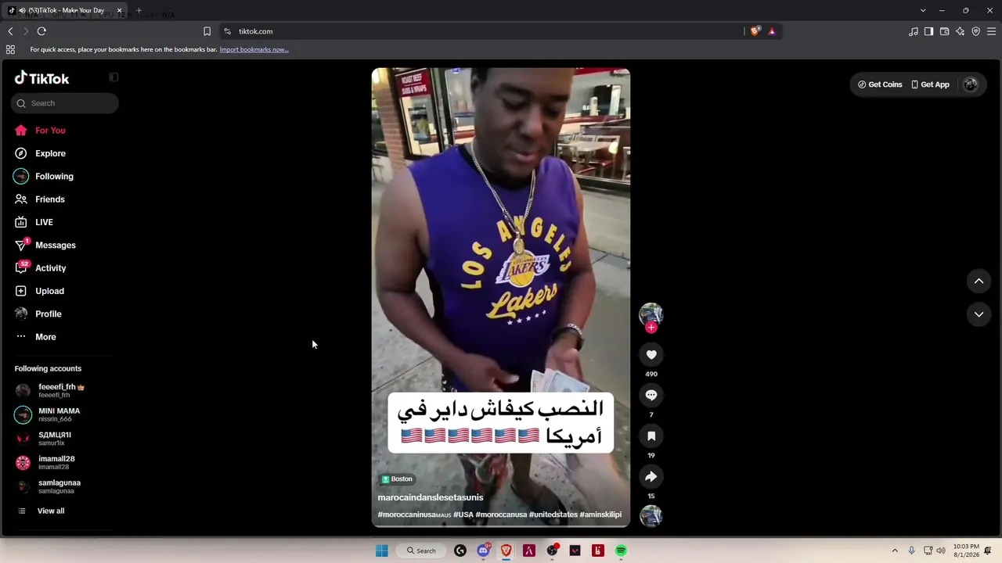Viewport: 1002px width, 563px height.
Task: Open the marocaindanslesetasunis username
Action: click(x=431, y=497)
